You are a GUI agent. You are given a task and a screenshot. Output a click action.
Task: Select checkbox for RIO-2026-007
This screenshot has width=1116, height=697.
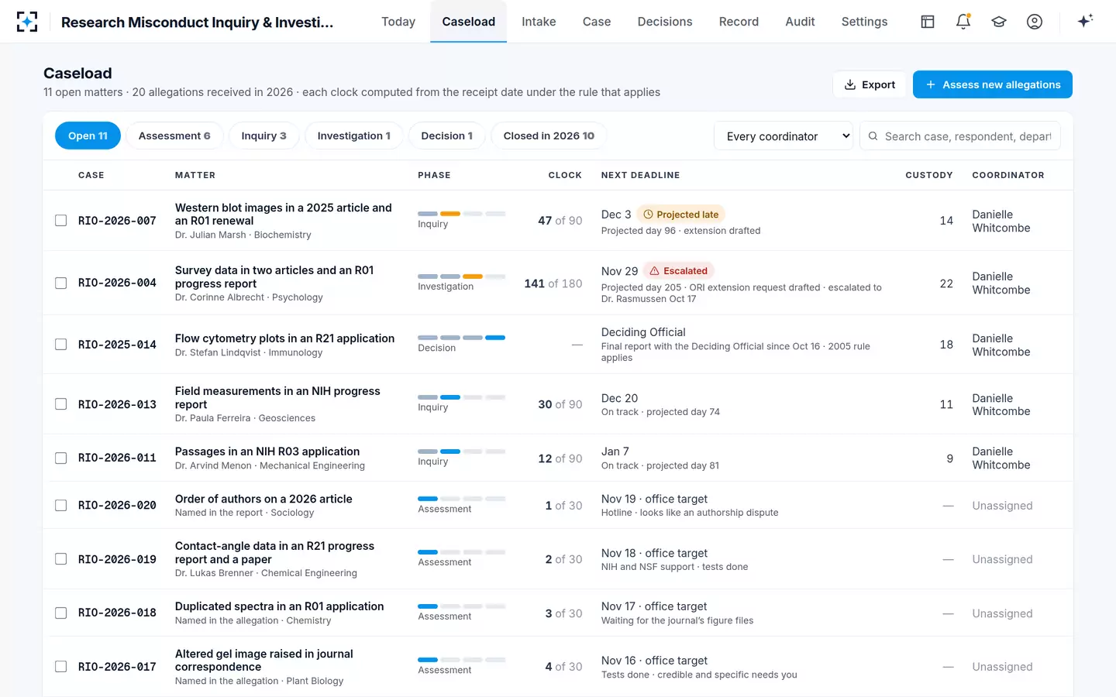tap(60, 221)
